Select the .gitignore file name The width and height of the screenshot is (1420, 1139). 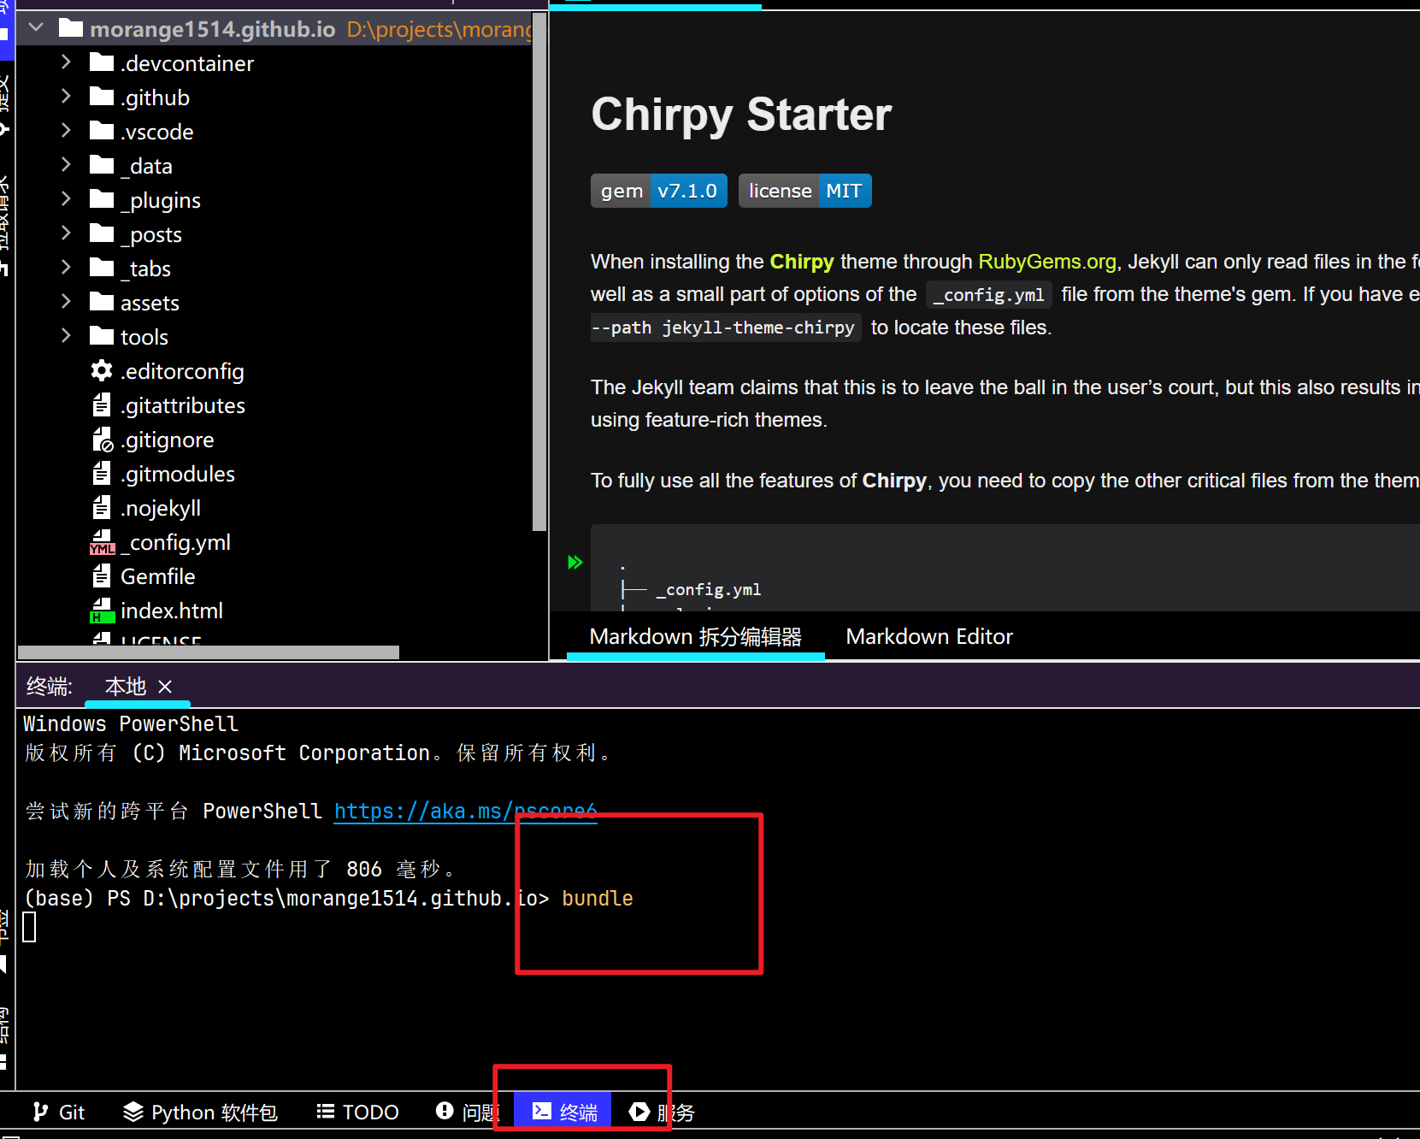(x=168, y=440)
